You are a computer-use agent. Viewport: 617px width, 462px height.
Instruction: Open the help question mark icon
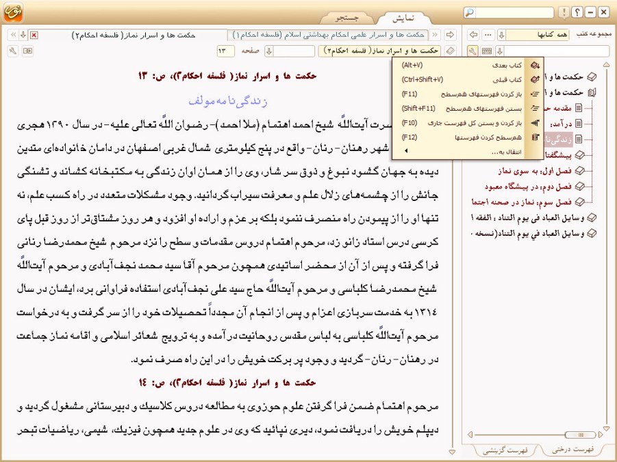[577, 12]
